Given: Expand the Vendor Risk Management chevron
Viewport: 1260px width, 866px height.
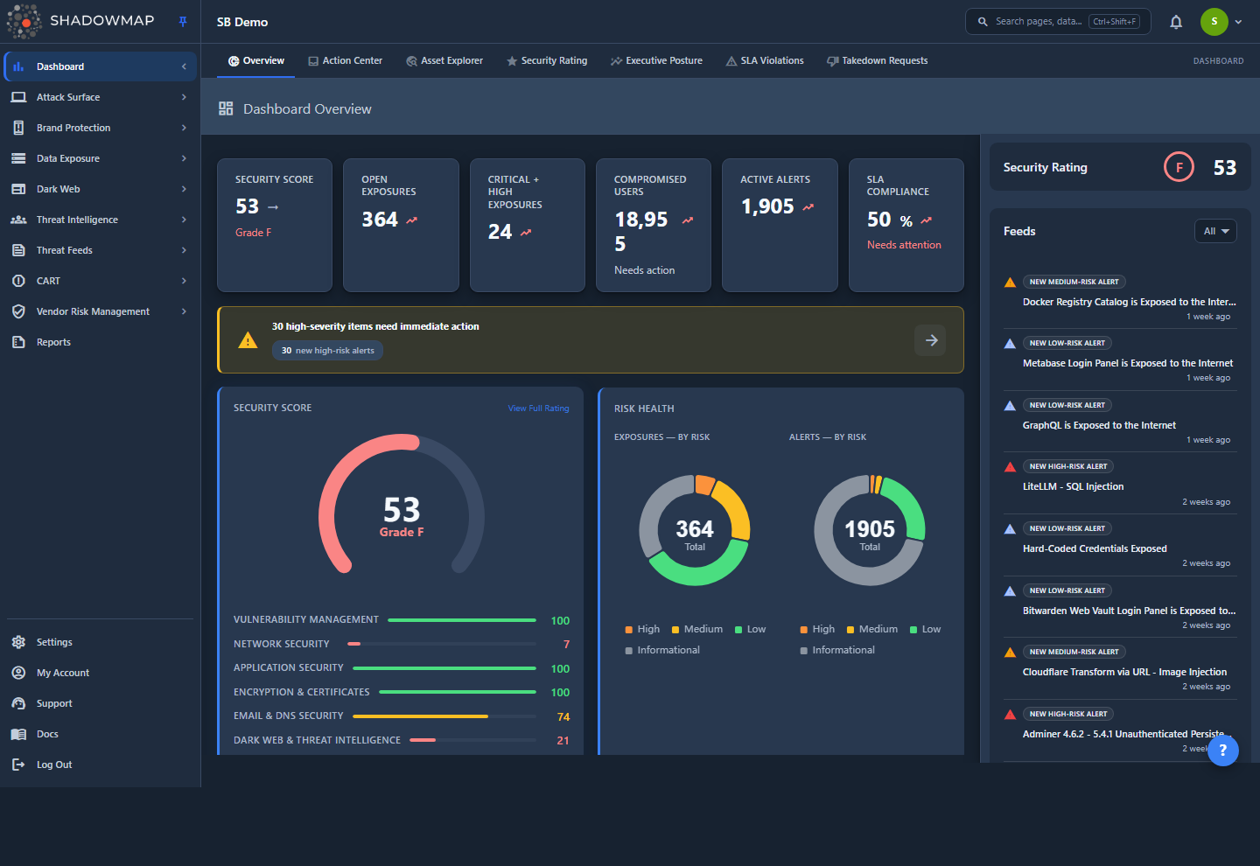Looking at the screenshot, I should tap(184, 311).
